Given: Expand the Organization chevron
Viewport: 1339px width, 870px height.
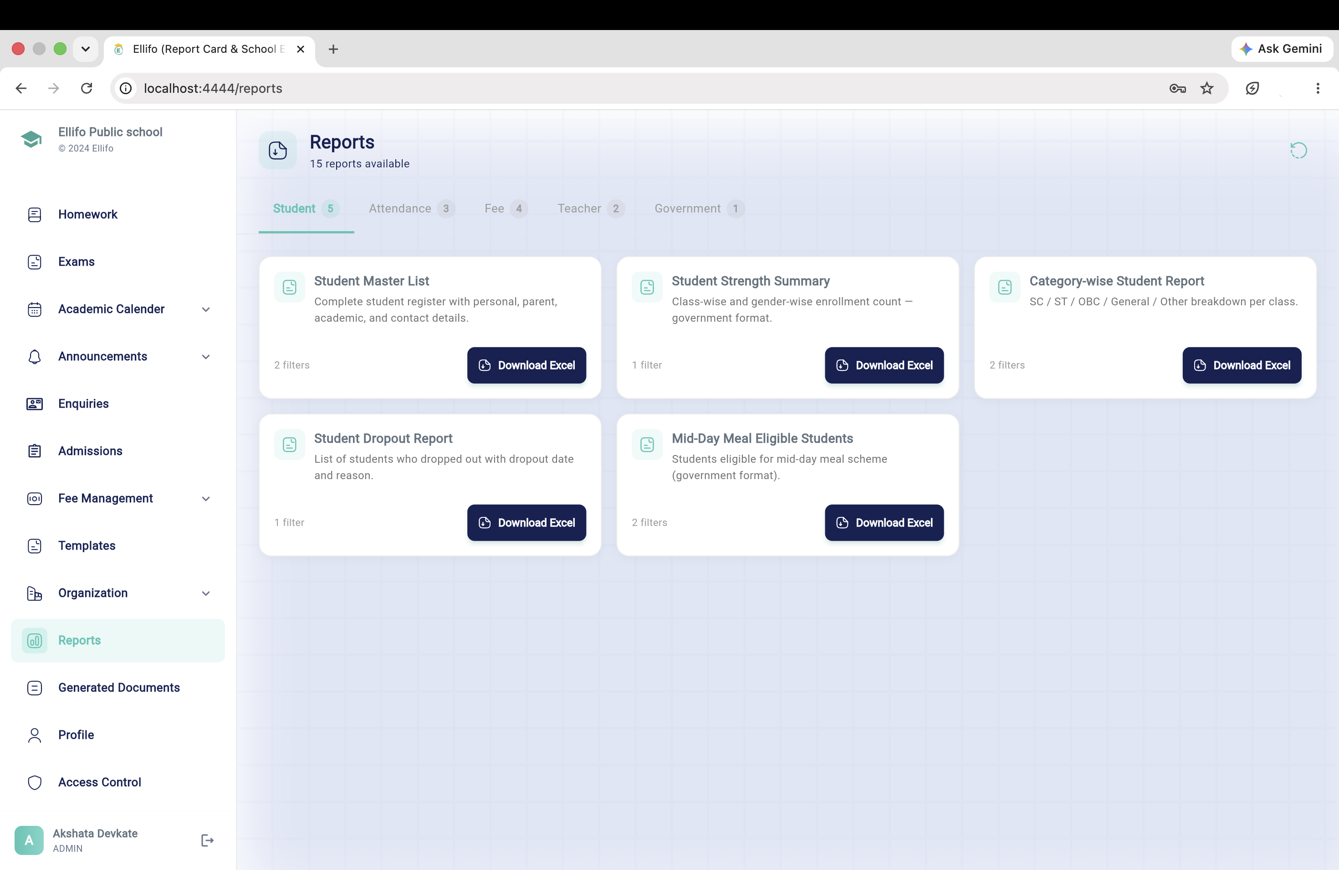Looking at the screenshot, I should (206, 593).
